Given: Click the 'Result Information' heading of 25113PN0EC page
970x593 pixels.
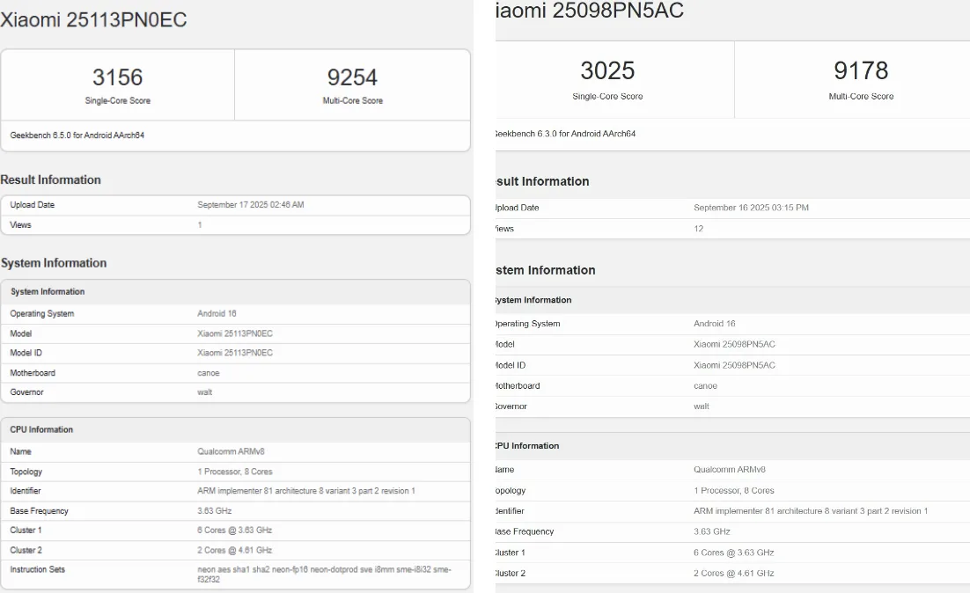Looking at the screenshot, I should tap(51, 180).
